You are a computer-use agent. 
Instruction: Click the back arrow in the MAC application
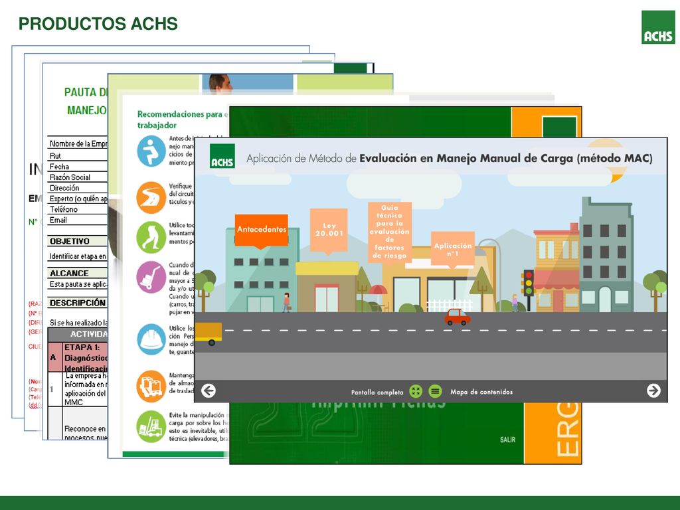(x=209, y=390)
